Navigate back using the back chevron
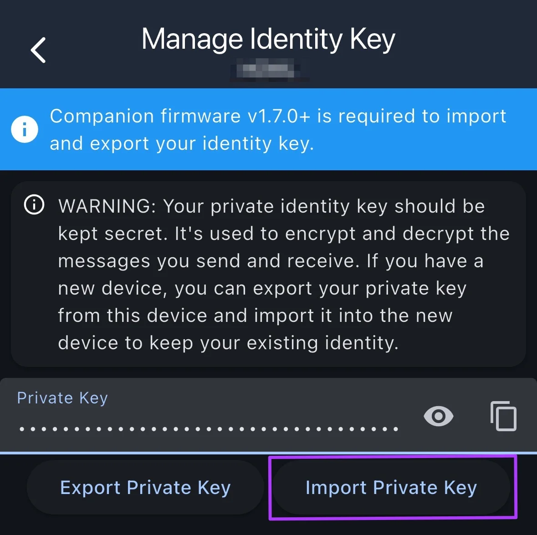537x535 pixels. click(x=38, y=49)
